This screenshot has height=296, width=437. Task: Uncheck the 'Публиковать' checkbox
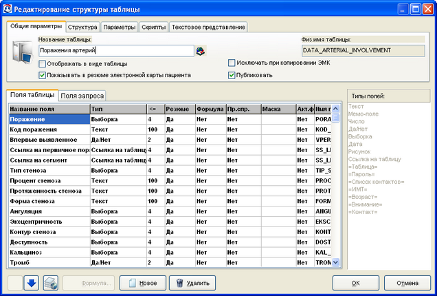coord(232,75)
